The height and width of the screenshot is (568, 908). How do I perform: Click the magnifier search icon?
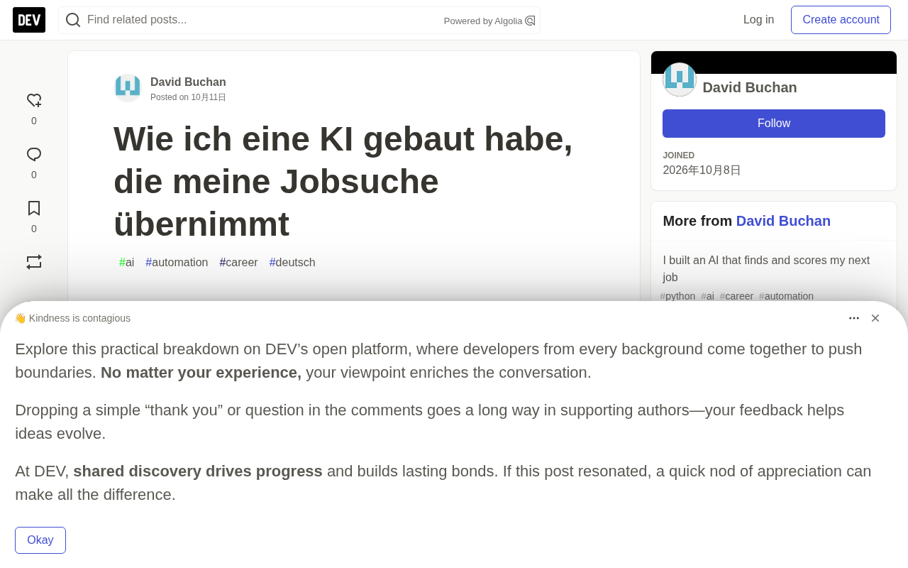coord(73,20)
